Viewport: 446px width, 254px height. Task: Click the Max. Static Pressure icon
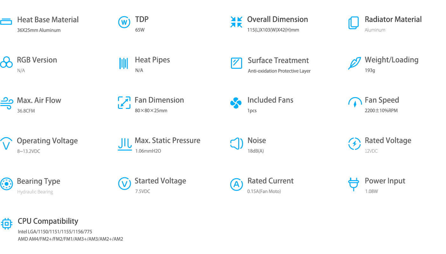click(125, 144)
